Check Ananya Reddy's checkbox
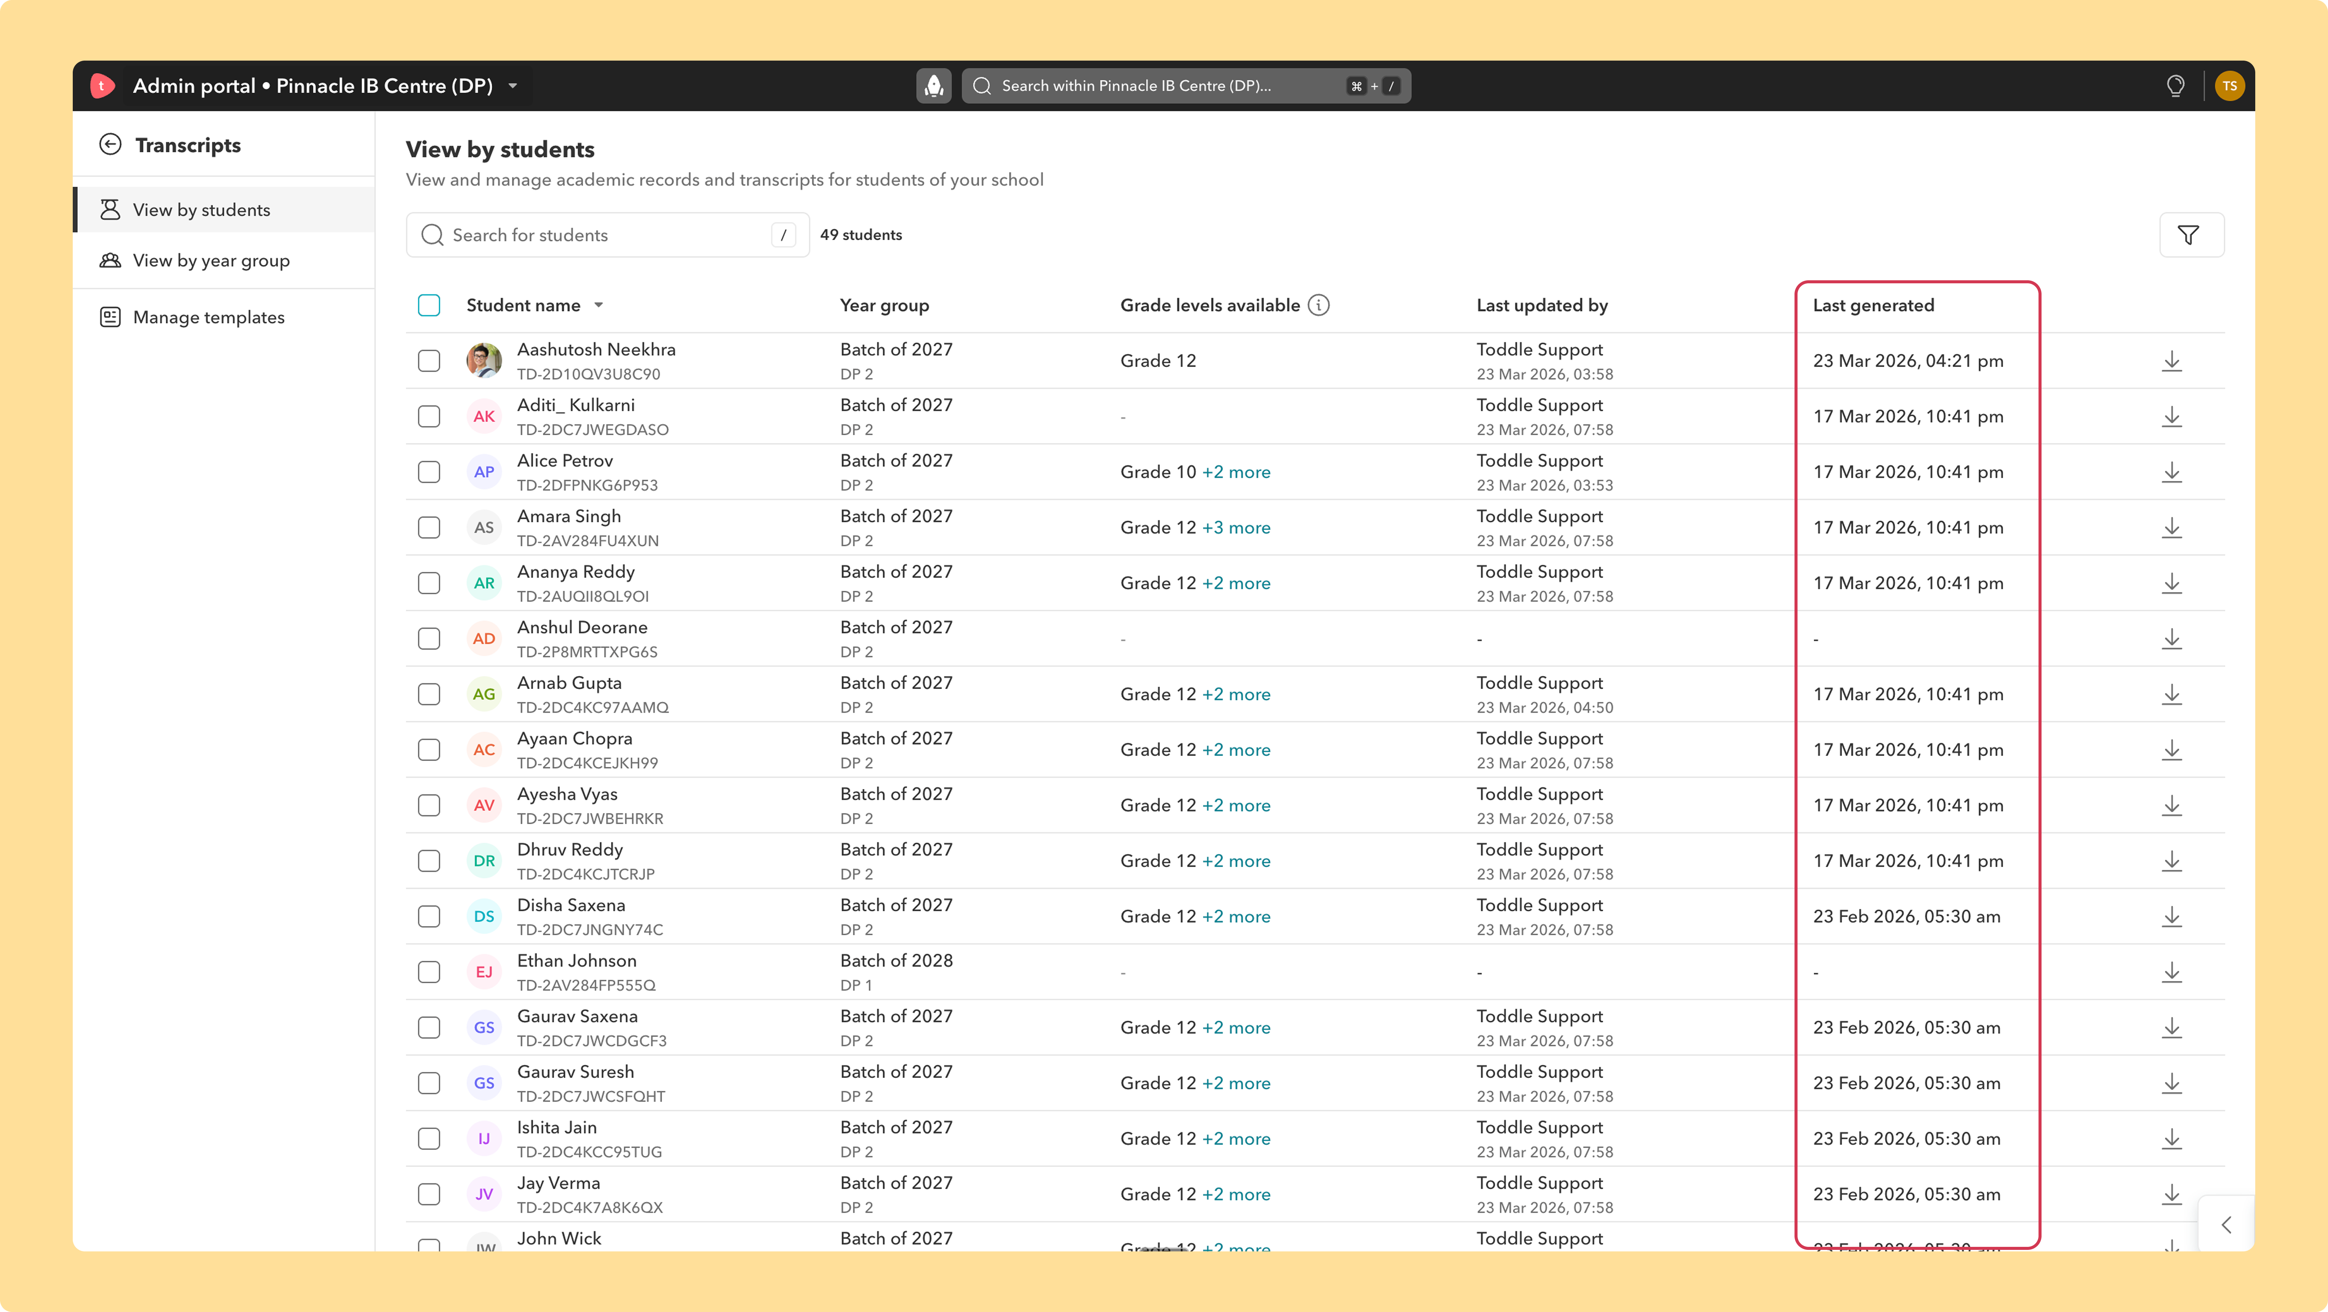This screenshot has width=2328, height=1312. pyautogui.click(x=429, y=583)
